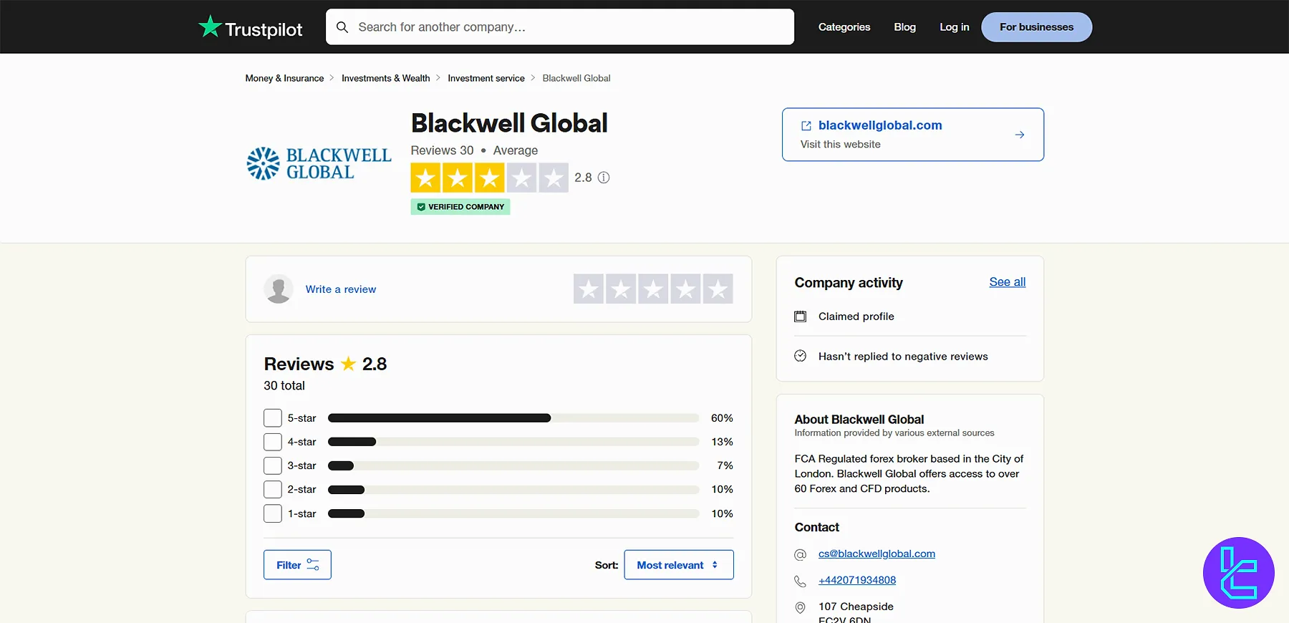Click the phone icon in Contact
1289x623 pixels.
click(801, 581)
